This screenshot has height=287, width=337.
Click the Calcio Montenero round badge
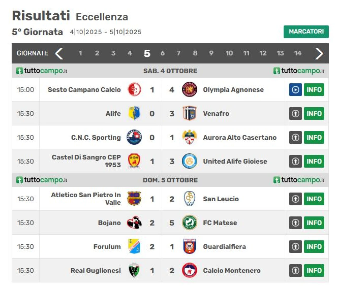[189, 270]
